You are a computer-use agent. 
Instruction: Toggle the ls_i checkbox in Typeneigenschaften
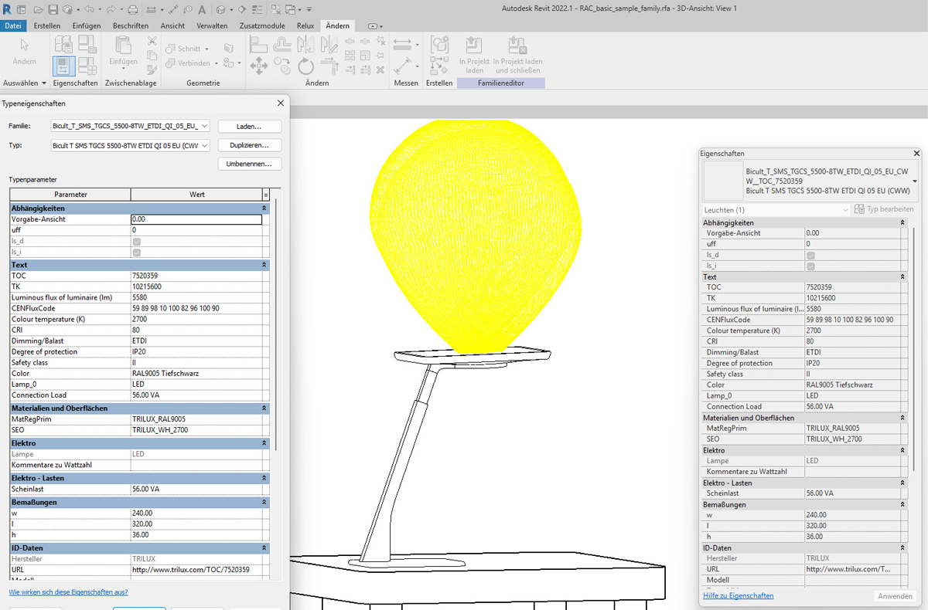pos(137,252)
